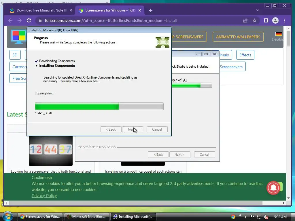Click the Installing Components arrow marker

(x=37, y=66)
